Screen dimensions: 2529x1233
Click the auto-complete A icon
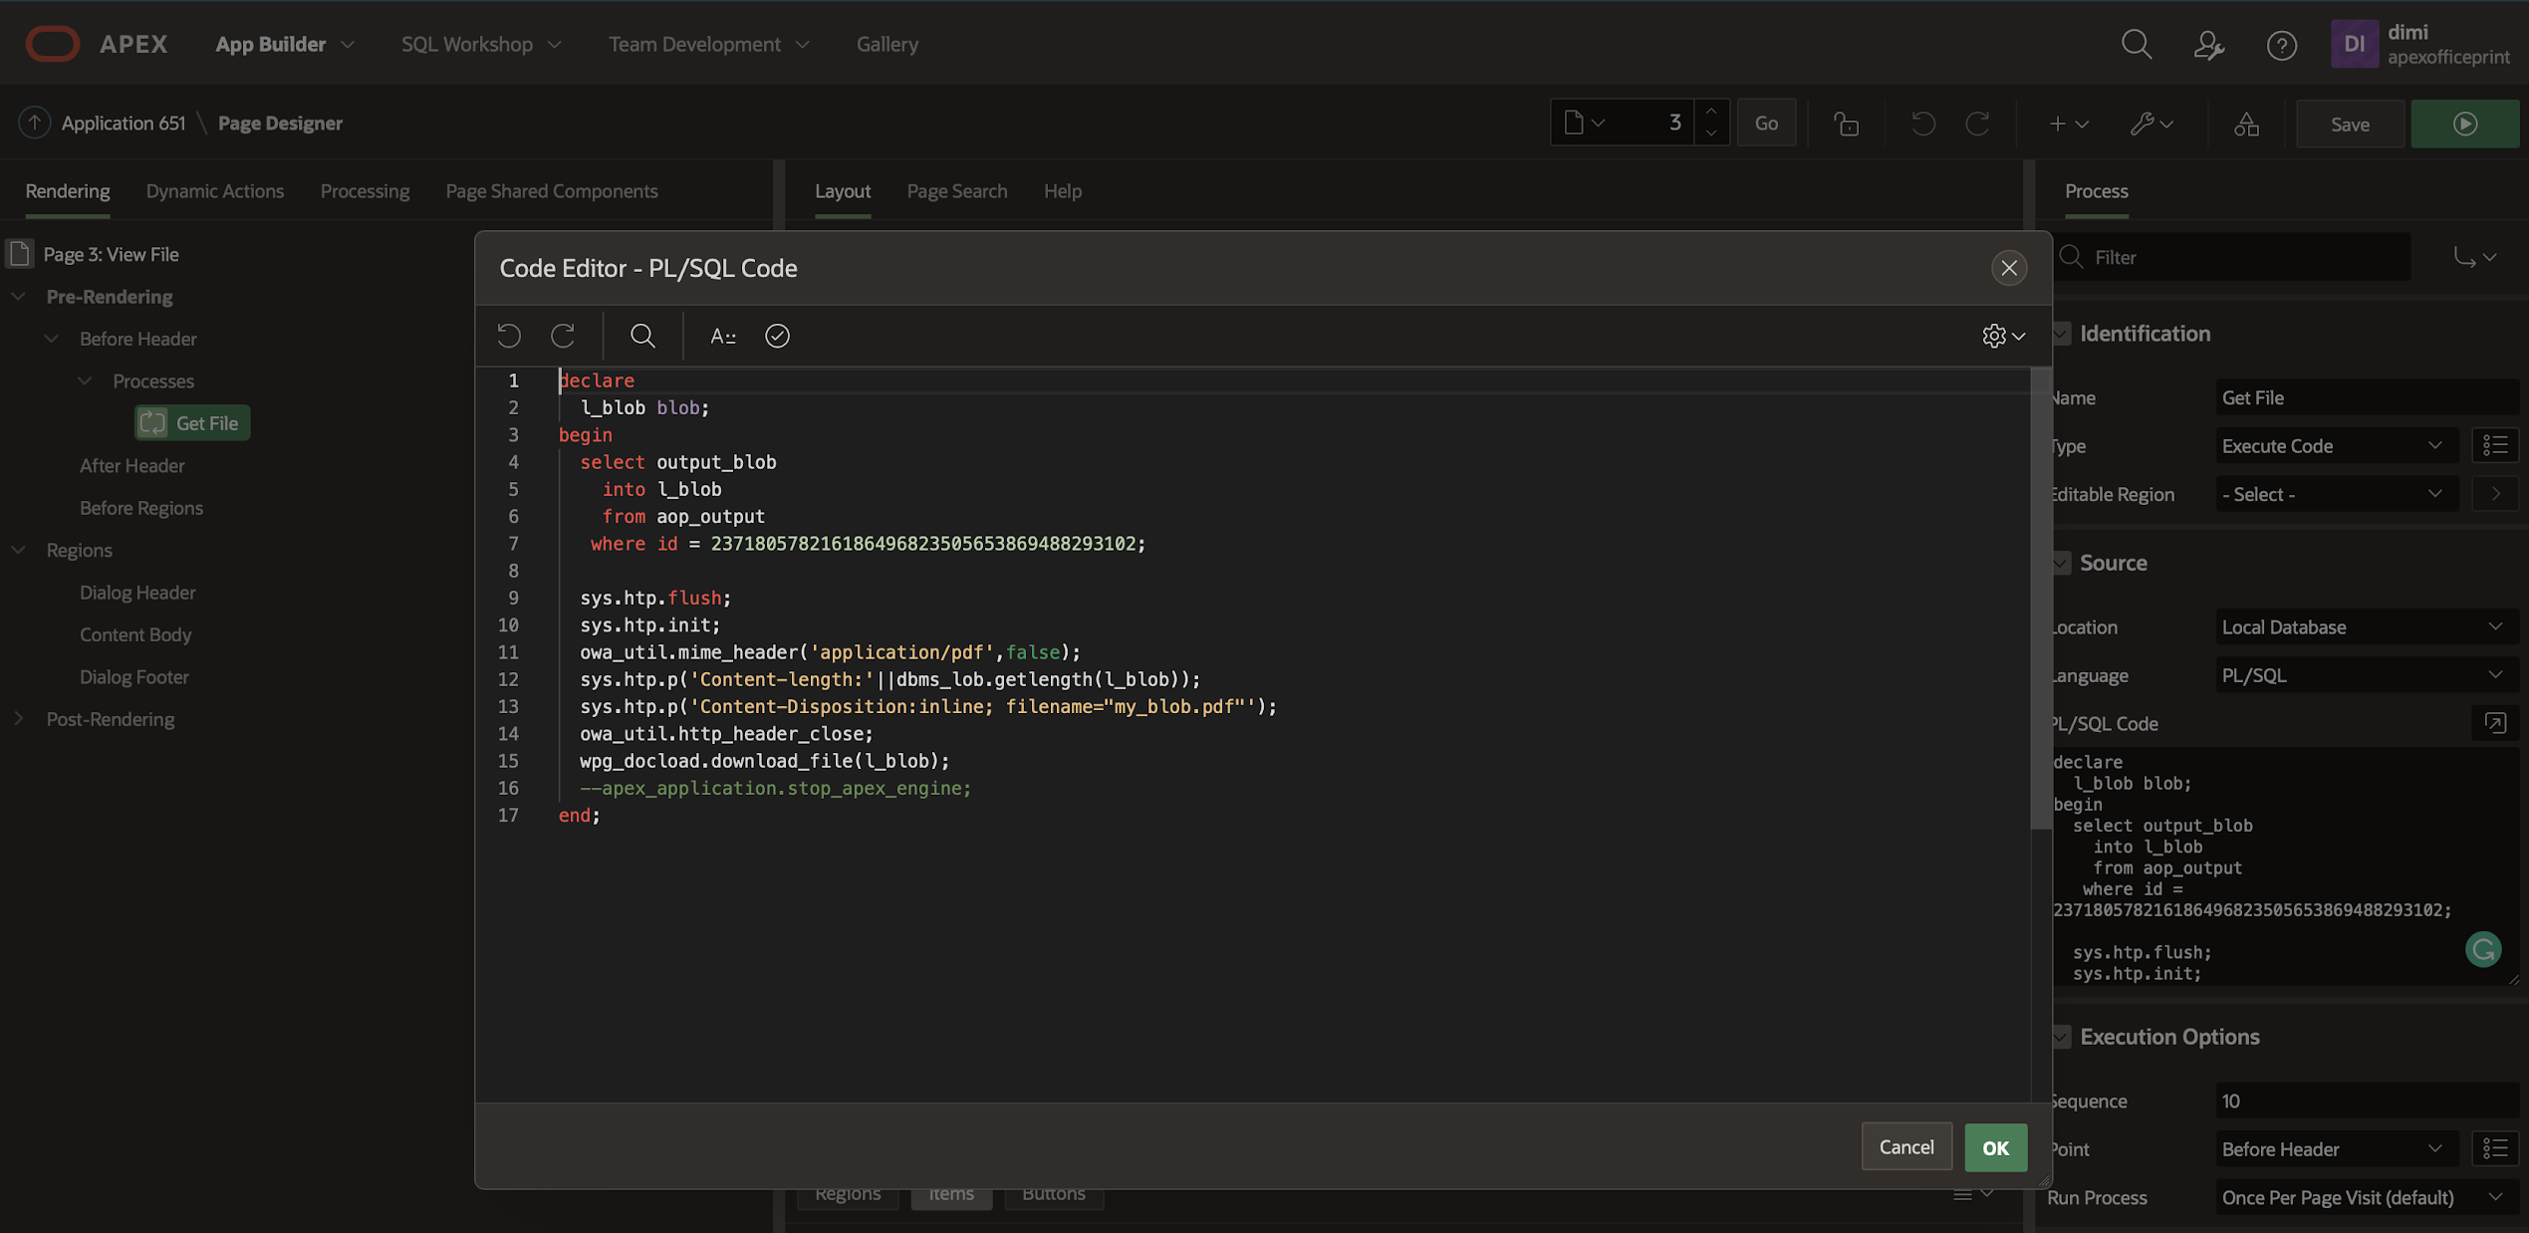tap(722, 336)
